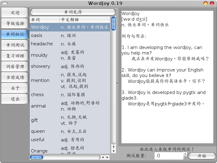Sort by the 单词 column header

point(45,20)
